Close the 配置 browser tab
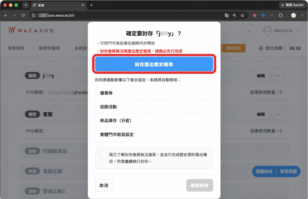This screenshot has width=308, height=199. click(83, 5)
